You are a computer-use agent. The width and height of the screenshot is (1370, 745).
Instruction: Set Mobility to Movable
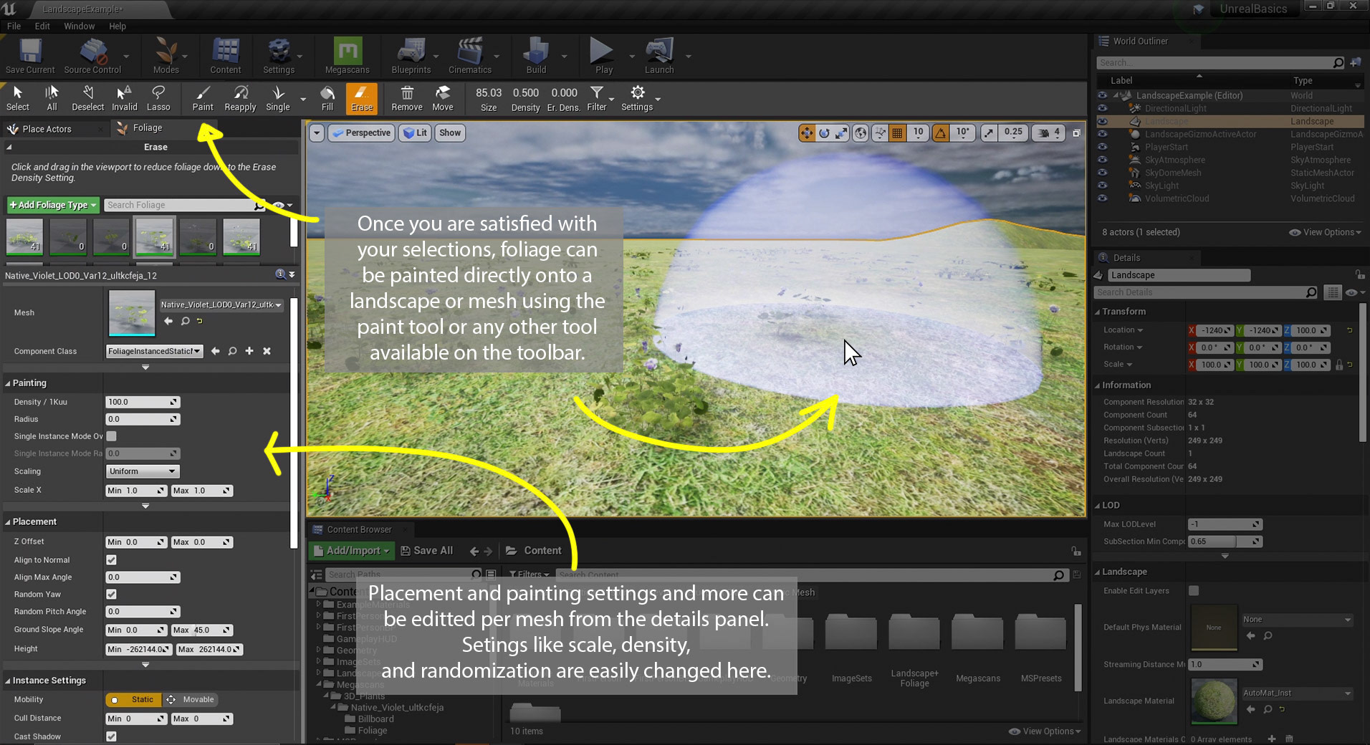[191, 700]
